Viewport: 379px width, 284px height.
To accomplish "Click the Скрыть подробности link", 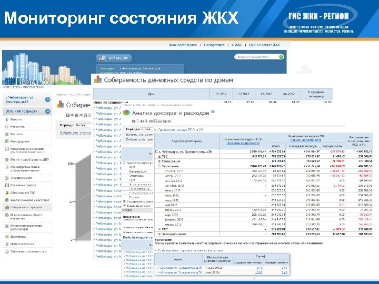I will coord(305,140).
